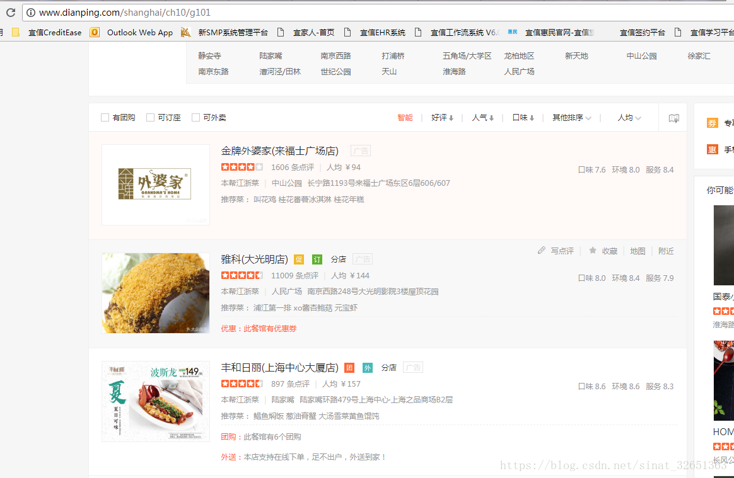Open 丰和日丽(上海中心大厦店) restaurant link

coord(279,368)
